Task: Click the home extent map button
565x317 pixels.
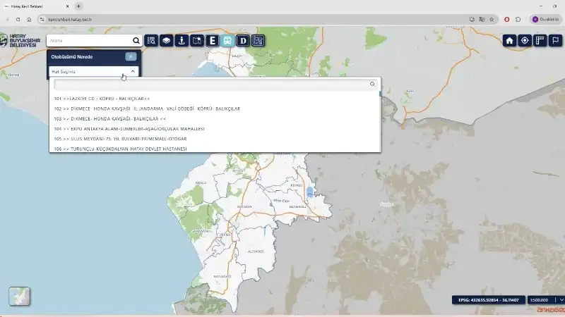Action: click(510, 40)
